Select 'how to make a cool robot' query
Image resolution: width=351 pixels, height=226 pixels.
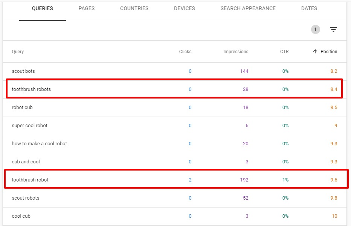39,144
